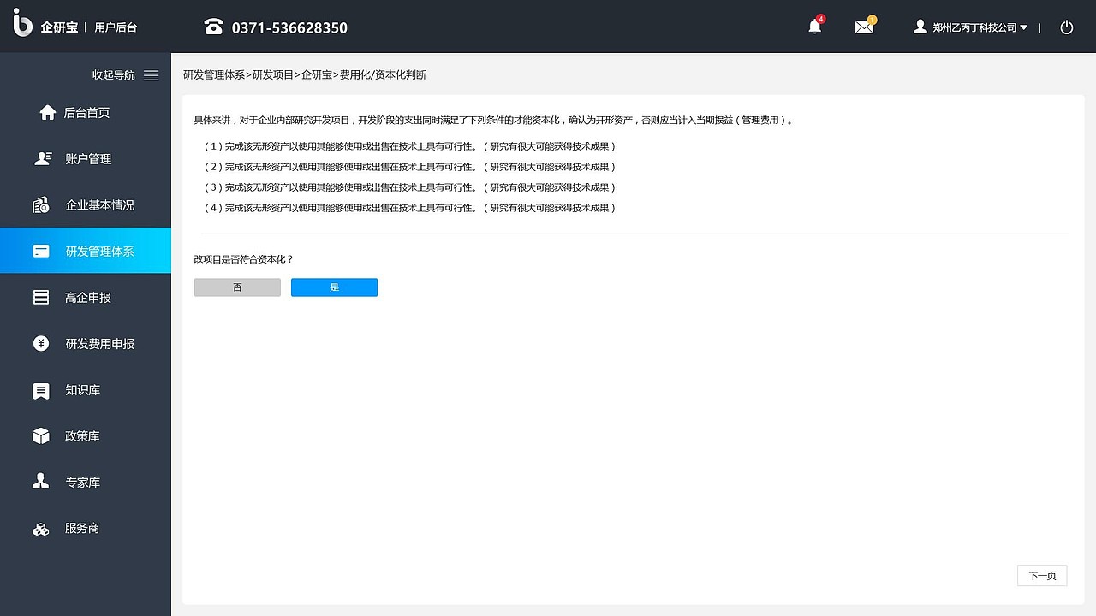This screenshot has height=616, width=1096.
Task: Click the 费用化/资本化判断 breadcrumb
Action: coord(383,75)
